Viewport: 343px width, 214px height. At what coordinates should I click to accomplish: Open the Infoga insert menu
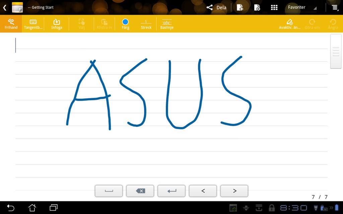(x=57, y=24)
